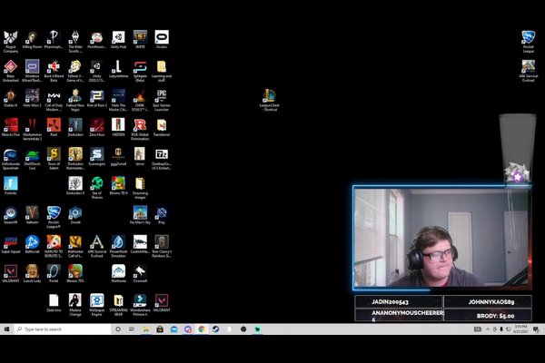545x363 pixels.
Task: Click the Town of Salem shortcut
Action: click(x=54, y=154)
